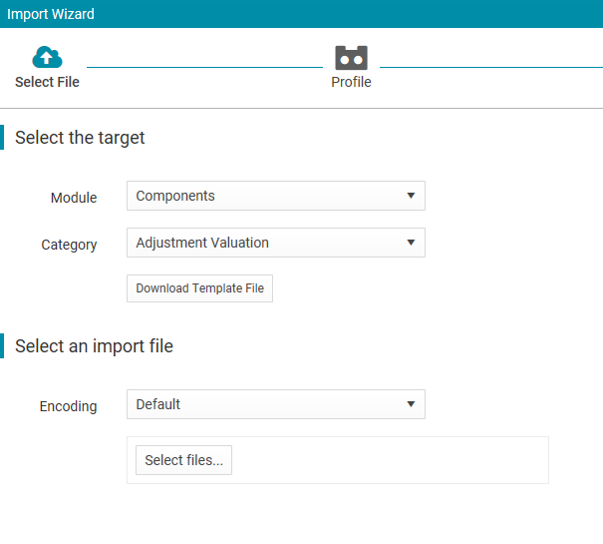The height and width of the screenshot is (544, 603).
Task: Open the Module dropdown showing Components
Action: 276,196
